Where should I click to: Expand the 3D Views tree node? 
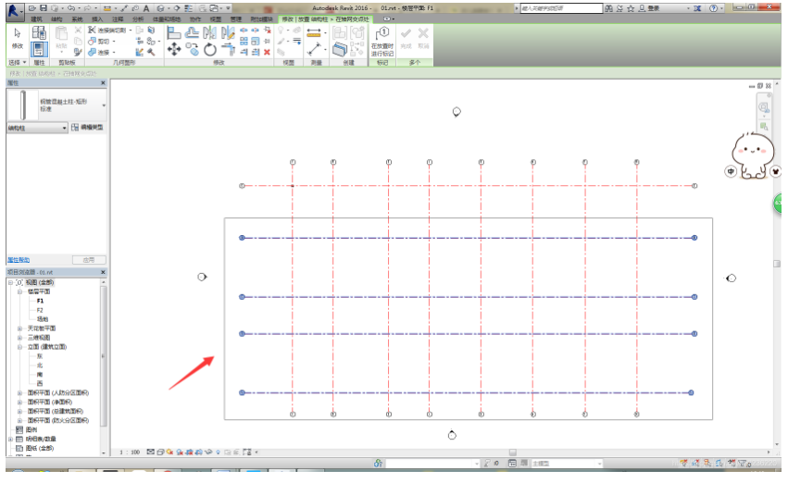[19, 338]
